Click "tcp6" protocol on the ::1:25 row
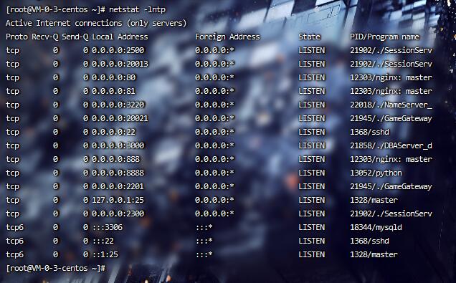Image resolution: width=456 pixels, height=283 pixels. point(14,254)
